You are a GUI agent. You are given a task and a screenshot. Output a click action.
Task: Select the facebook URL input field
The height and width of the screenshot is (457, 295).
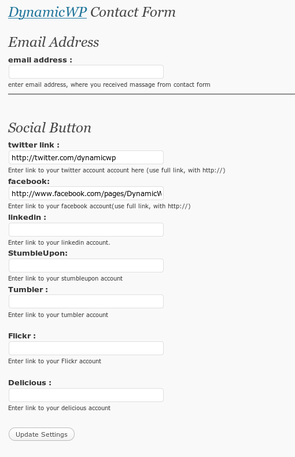[x=86, y=194]
